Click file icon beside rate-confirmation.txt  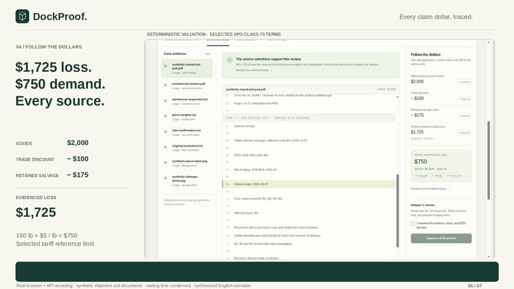166,131
